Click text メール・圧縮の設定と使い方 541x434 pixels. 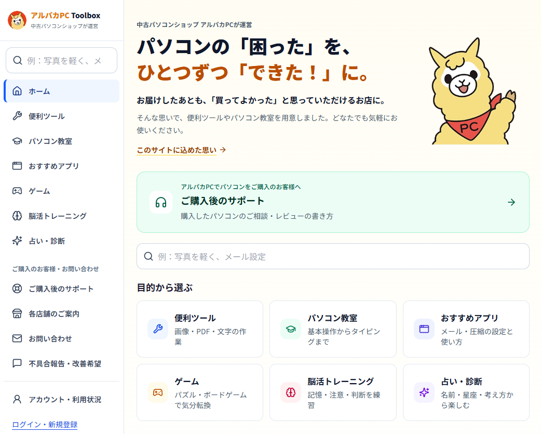tap(477, 337)
